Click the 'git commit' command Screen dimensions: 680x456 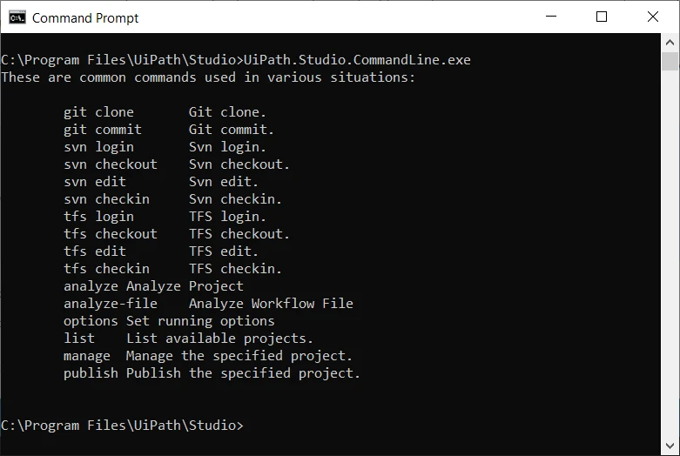[103, 130]
